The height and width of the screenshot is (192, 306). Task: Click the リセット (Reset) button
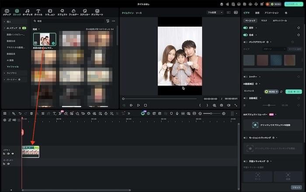click(x=296, y=187)
